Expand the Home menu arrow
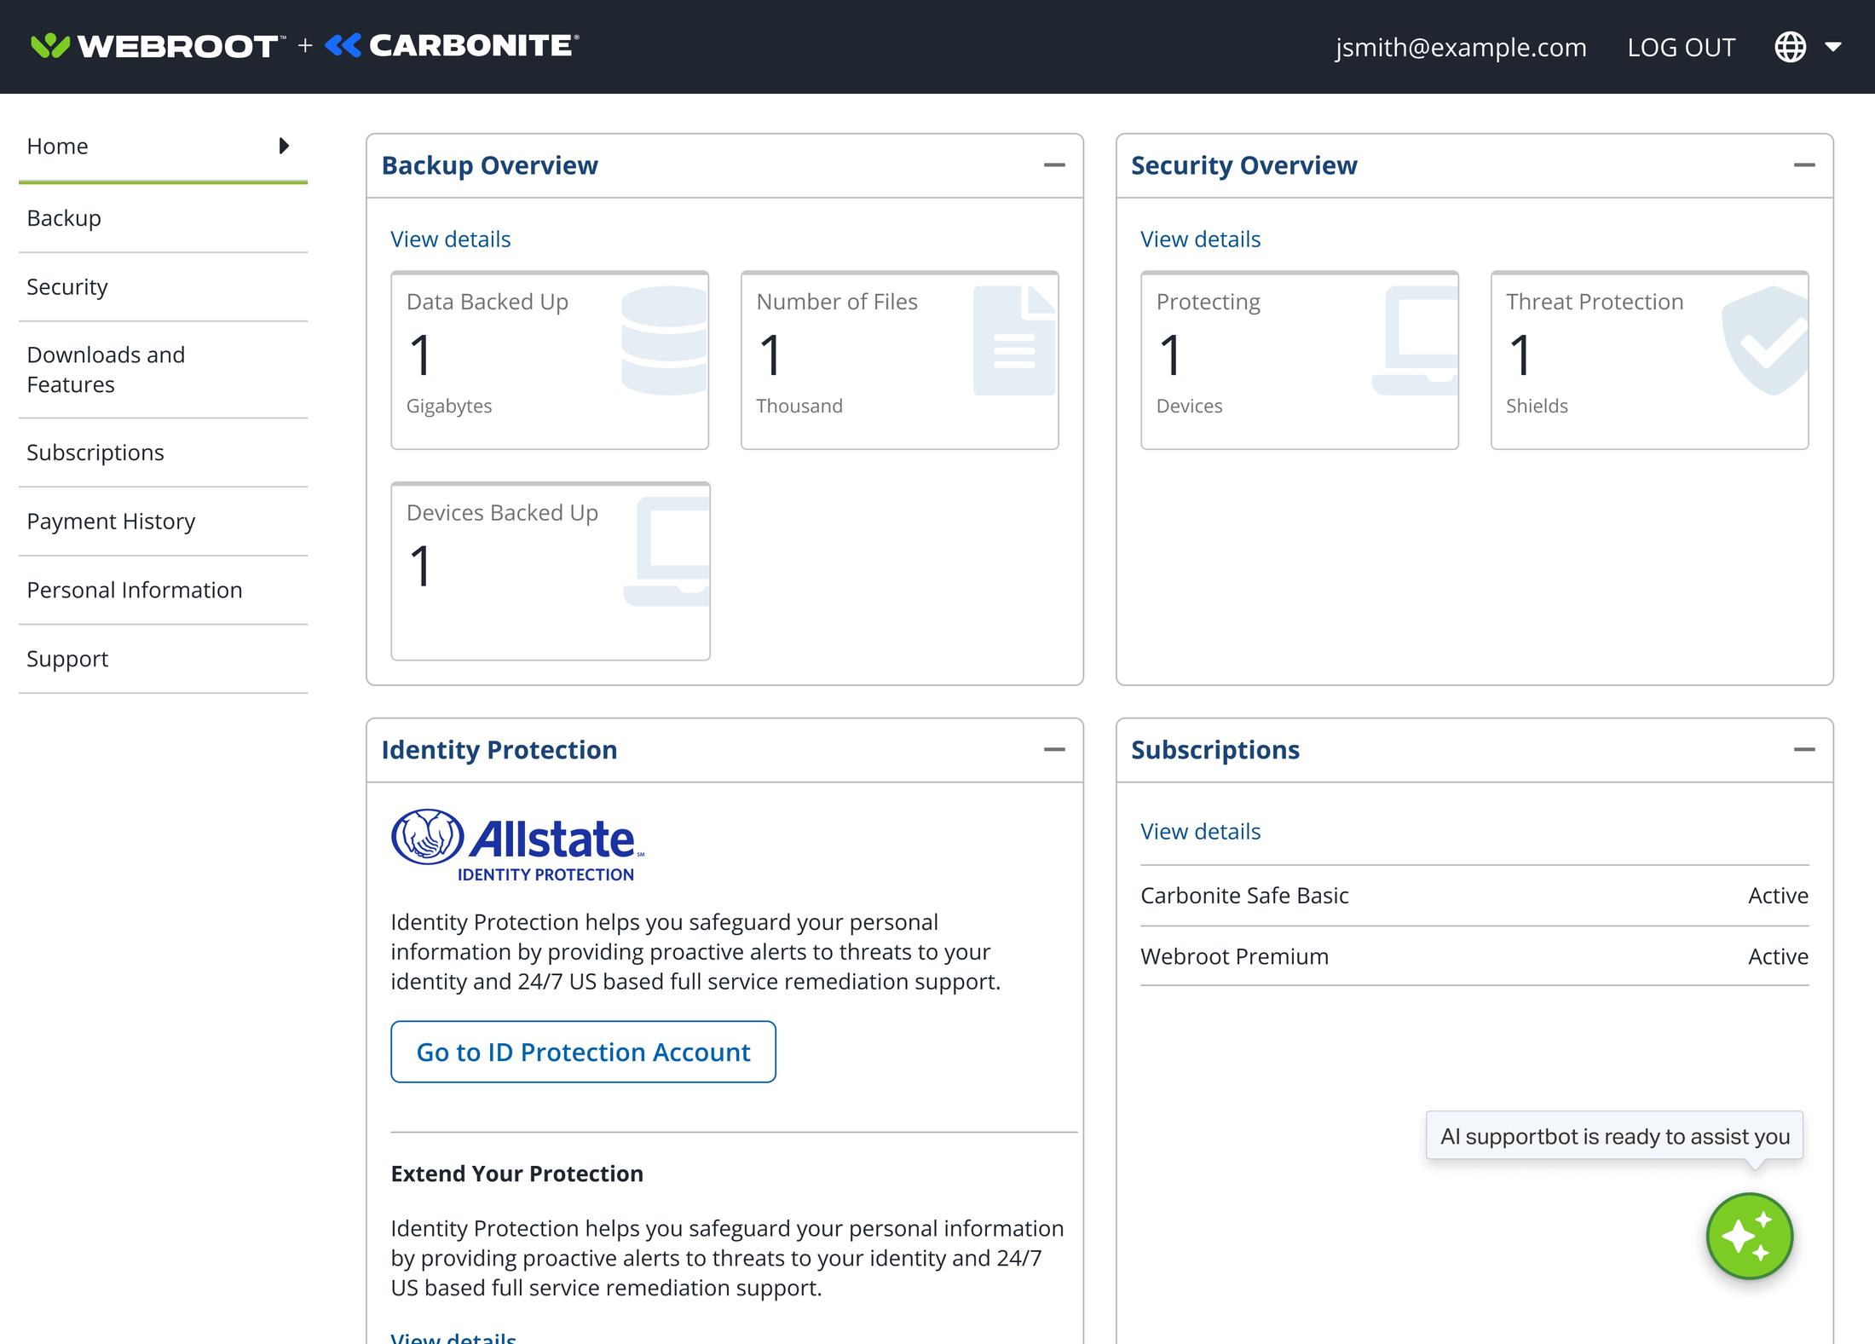 point(285,146)
